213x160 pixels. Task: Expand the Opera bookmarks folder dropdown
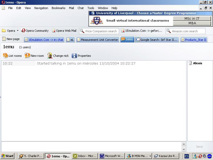pos(18,31)
